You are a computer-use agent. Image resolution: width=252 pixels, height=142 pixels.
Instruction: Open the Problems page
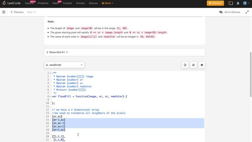(43, 3)
